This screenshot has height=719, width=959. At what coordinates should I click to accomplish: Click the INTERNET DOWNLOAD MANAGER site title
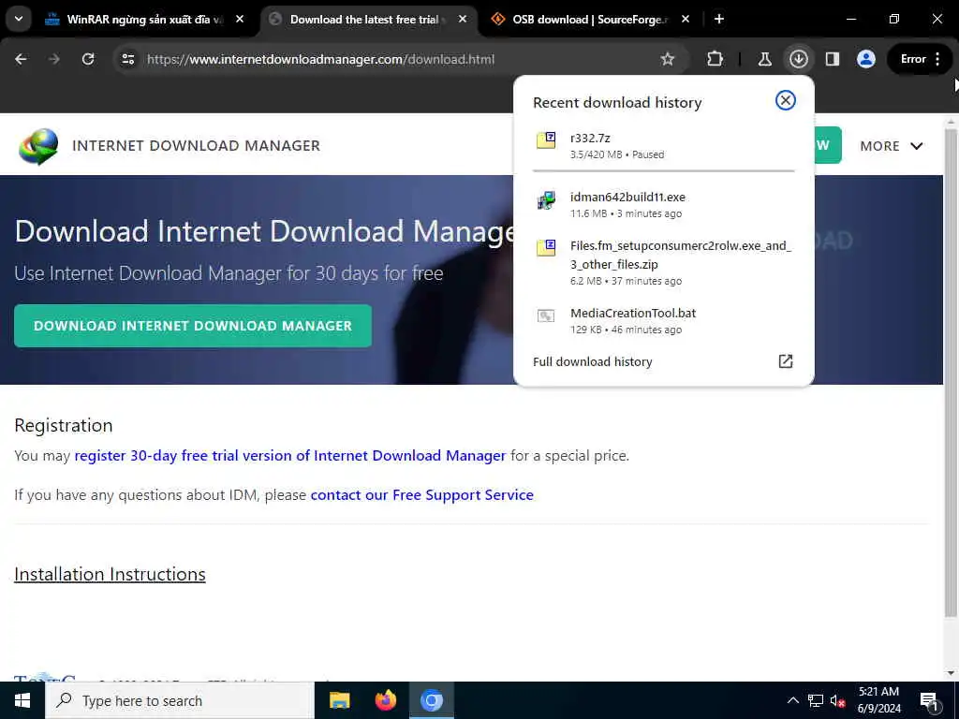coord(196,145)
